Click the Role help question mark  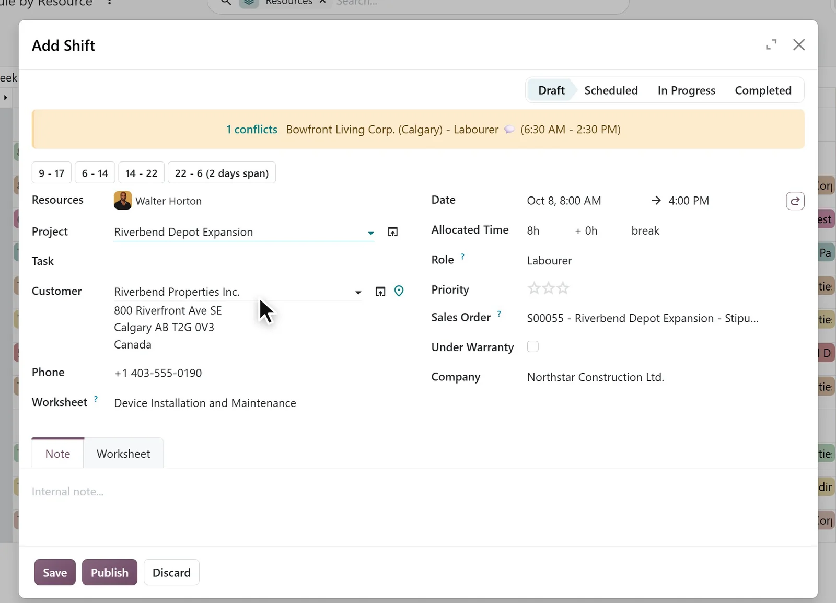click(x=462, y=257)
